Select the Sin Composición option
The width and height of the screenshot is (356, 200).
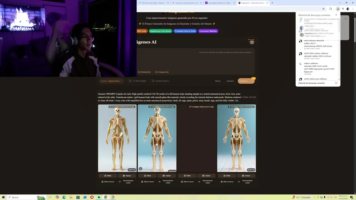(162, 72)
